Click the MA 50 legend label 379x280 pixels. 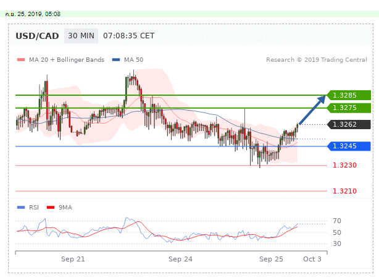[134, 60]
